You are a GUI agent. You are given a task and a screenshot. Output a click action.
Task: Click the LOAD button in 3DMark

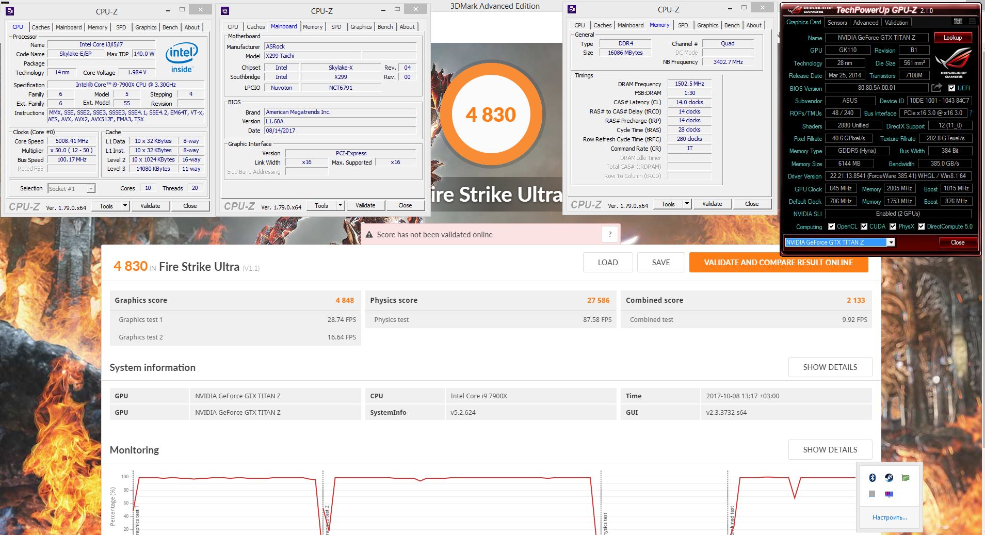tap(608, 262)
